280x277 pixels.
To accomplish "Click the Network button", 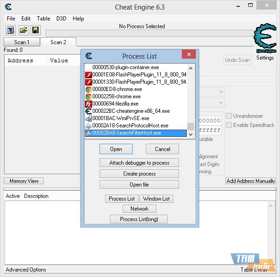I will (x=140, y=209).
